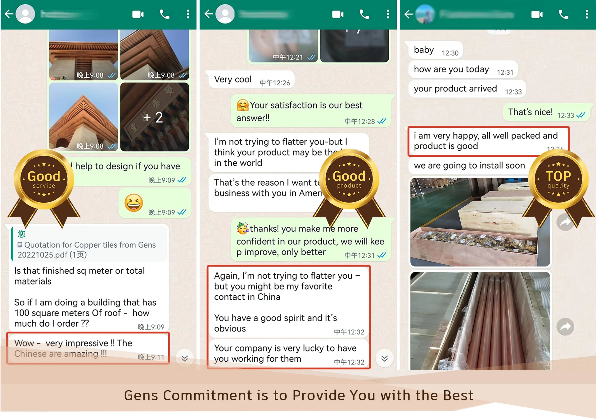Image resolution: width=596 pixels, height=419 pixels.
Task: Tap phone call icon in left chat
Action: (165, 14)
